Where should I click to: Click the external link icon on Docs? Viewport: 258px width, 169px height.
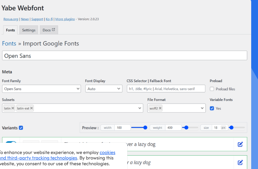pyautogui.click(x=53, y=30)
